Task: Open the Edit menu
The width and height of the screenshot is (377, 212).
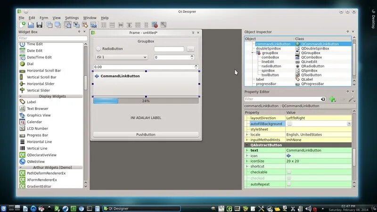Action: pos(32,18)
